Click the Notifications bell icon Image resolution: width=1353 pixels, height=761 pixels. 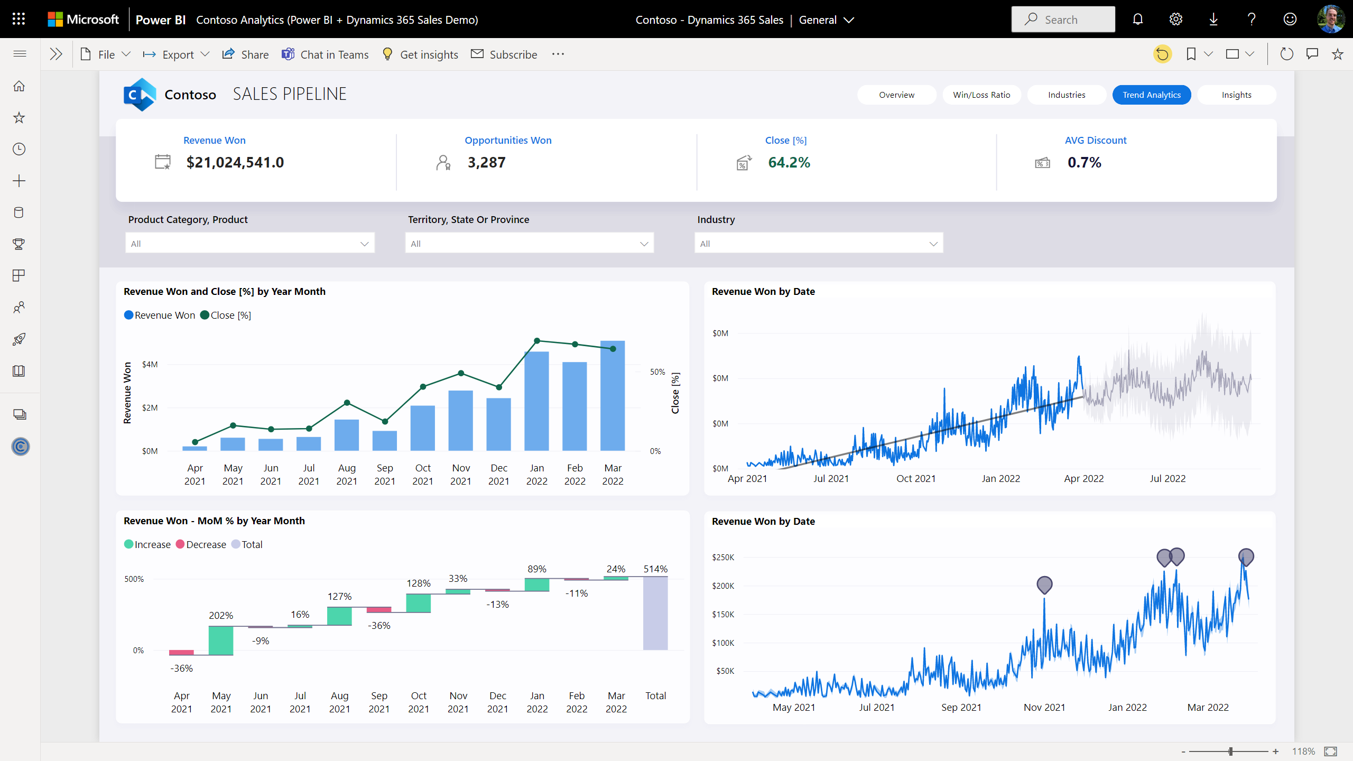coord(1137,19)
